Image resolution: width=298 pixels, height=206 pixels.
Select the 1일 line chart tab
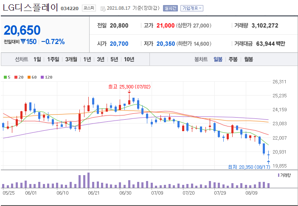point(37,60)
